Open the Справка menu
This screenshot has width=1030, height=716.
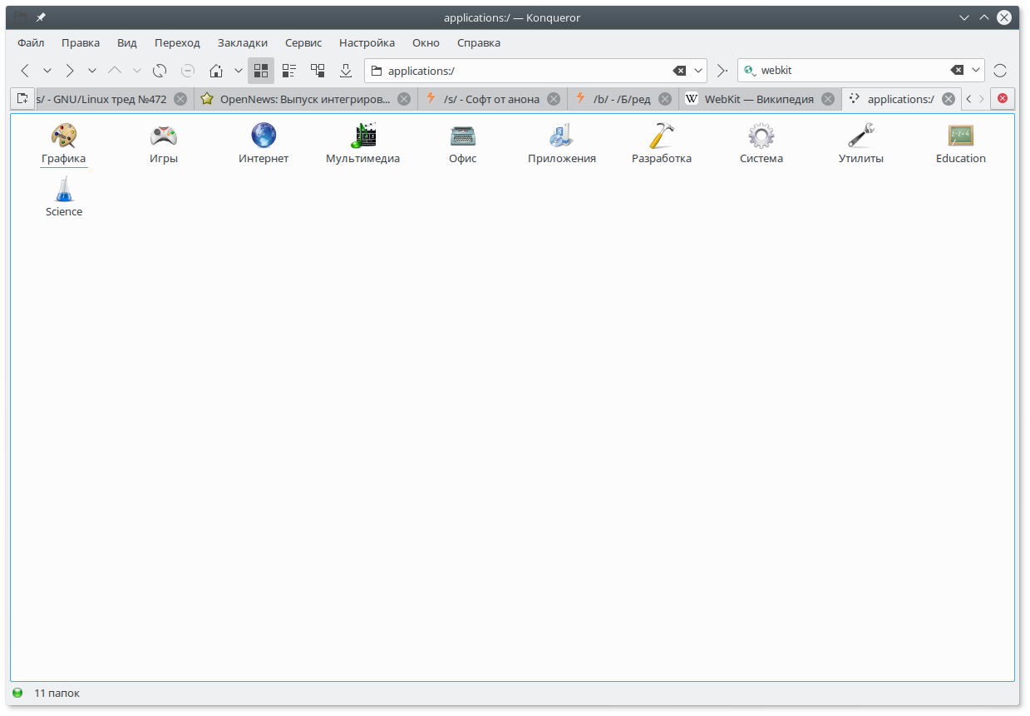point(479,42)
